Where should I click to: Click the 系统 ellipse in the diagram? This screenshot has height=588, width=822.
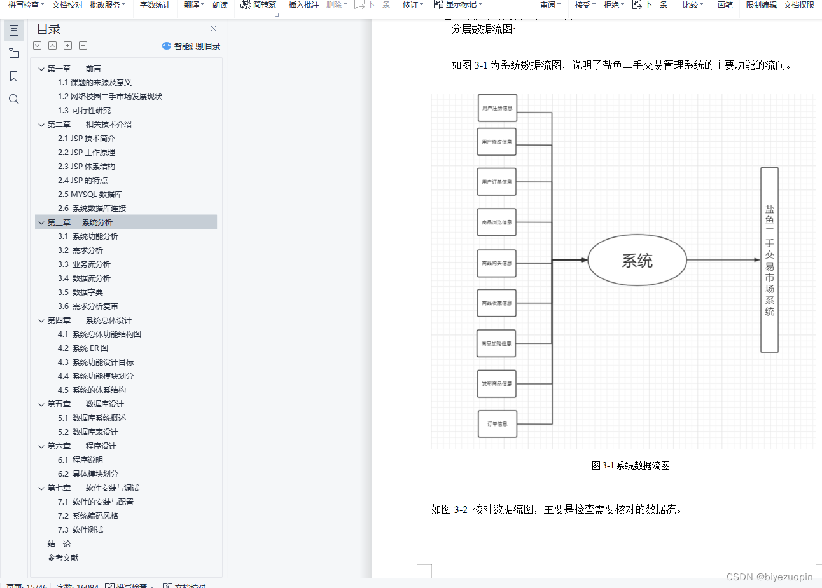[x=637, y=260]
